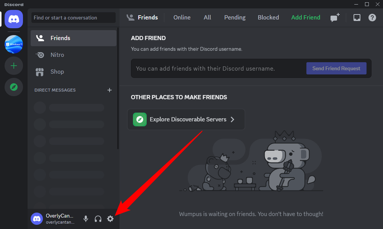383x229 pixels.
Task: Close the Discord window
Action: (377, 4)
